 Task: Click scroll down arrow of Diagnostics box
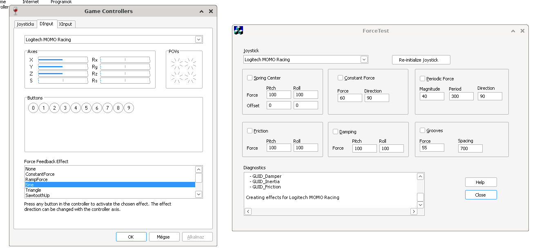(x=420, y=204)
